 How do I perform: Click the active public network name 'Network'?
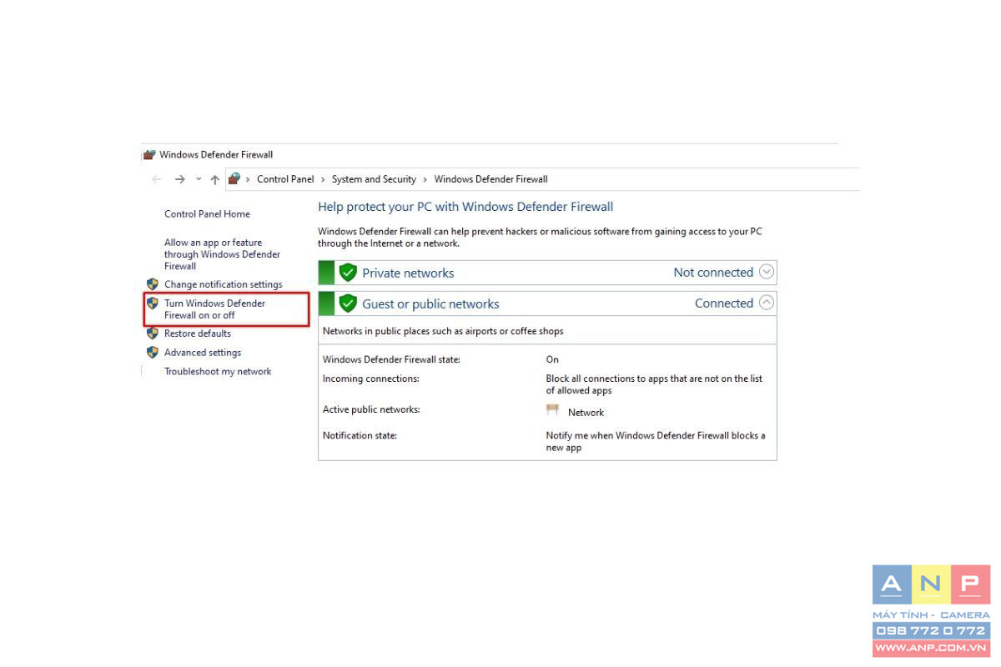tap(586, 413)
